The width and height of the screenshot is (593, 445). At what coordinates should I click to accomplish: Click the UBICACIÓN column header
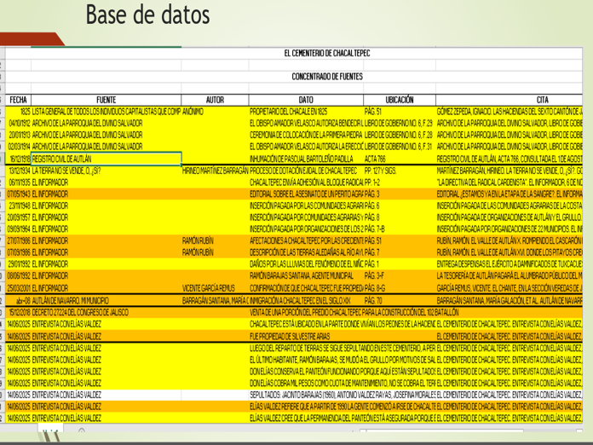[x=400, y=100]
